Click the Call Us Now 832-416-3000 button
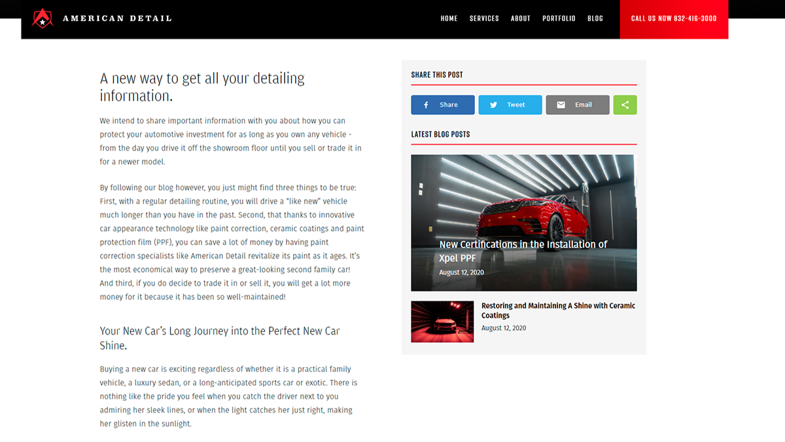The width and height of the screenshot is (785, 442). pos(674,19)
